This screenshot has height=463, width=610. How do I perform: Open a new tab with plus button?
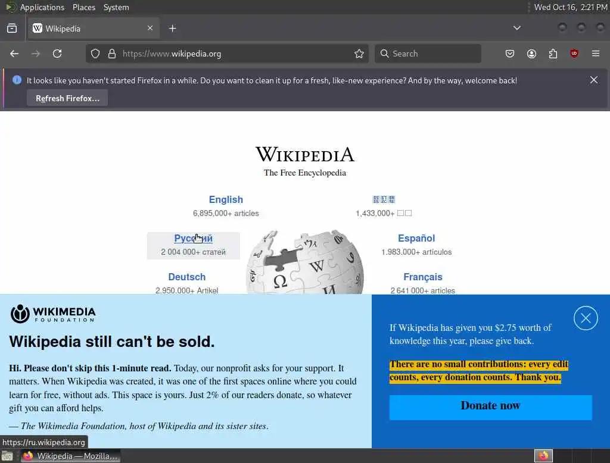tap(173, 29)
